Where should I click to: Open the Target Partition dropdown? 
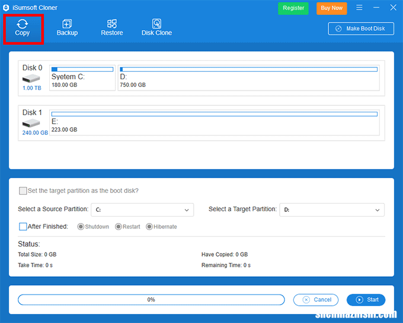[332, 210]
